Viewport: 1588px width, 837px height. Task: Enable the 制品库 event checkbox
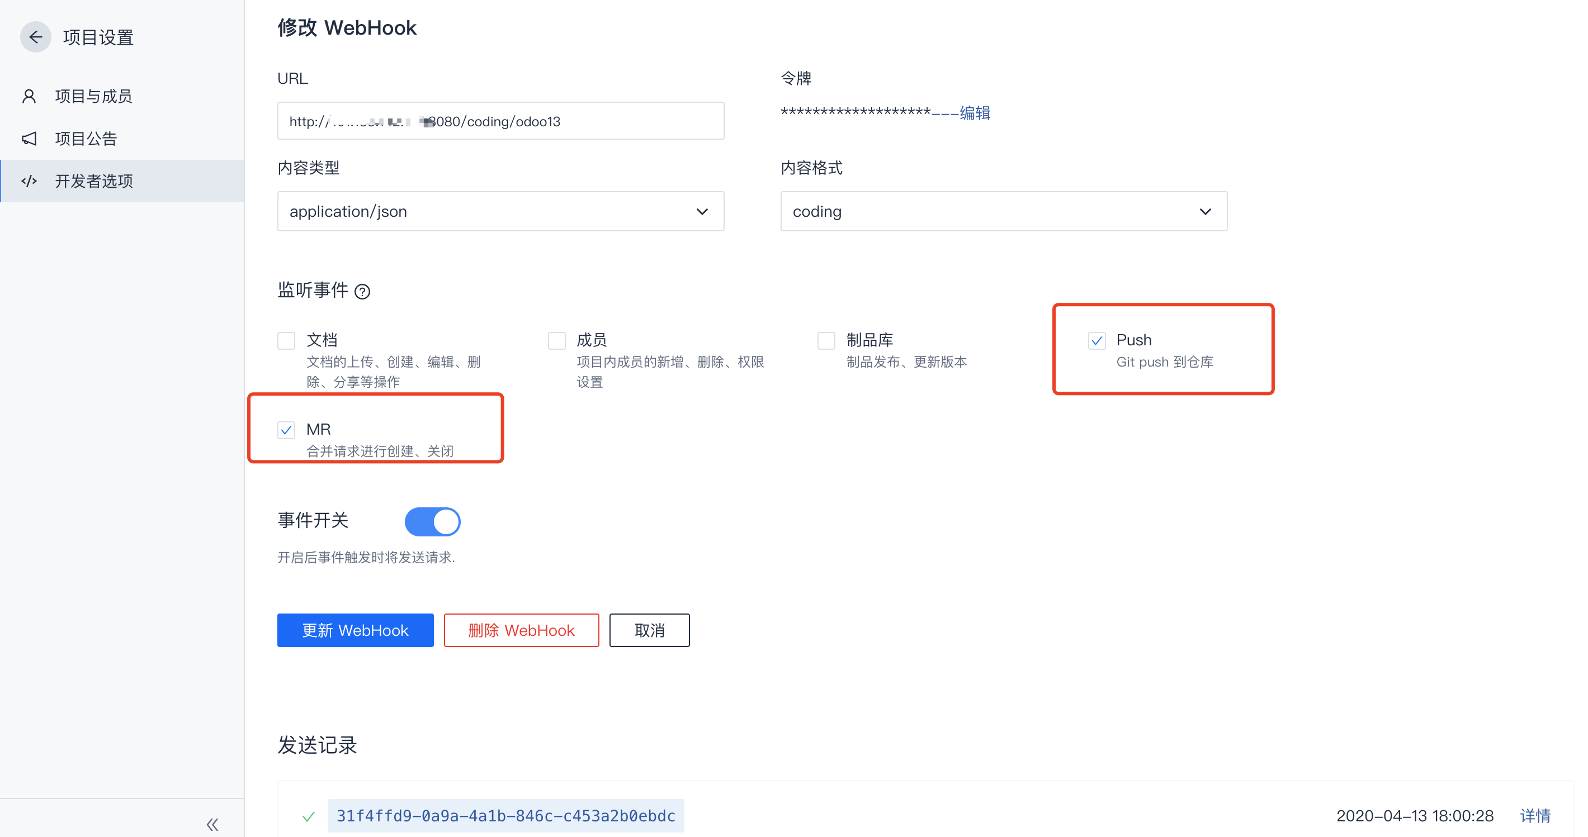pyautogui.click(x=826, y=340)
